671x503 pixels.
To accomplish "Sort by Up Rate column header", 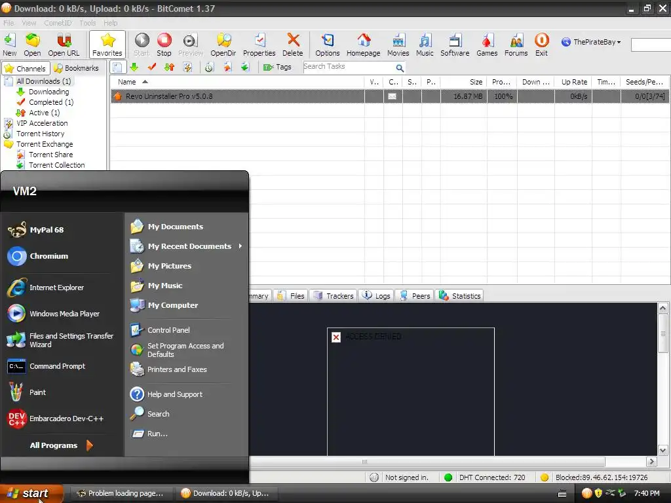I will (x=574, y=82).
